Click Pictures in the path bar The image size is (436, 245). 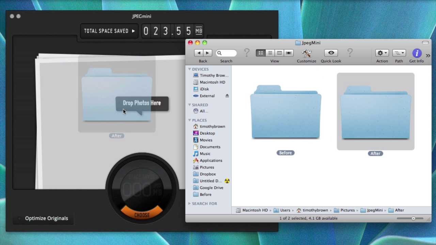click(x=344, y=210)
